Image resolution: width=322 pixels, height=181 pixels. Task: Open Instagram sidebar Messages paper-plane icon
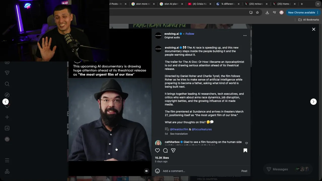point(7,73)
